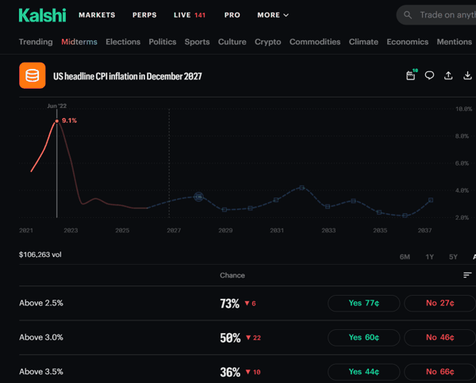Screen dimensions: 476x383
Task: Click the sort filter icon beside Chance
Action: pyautogui.click(x=467, y=275)
